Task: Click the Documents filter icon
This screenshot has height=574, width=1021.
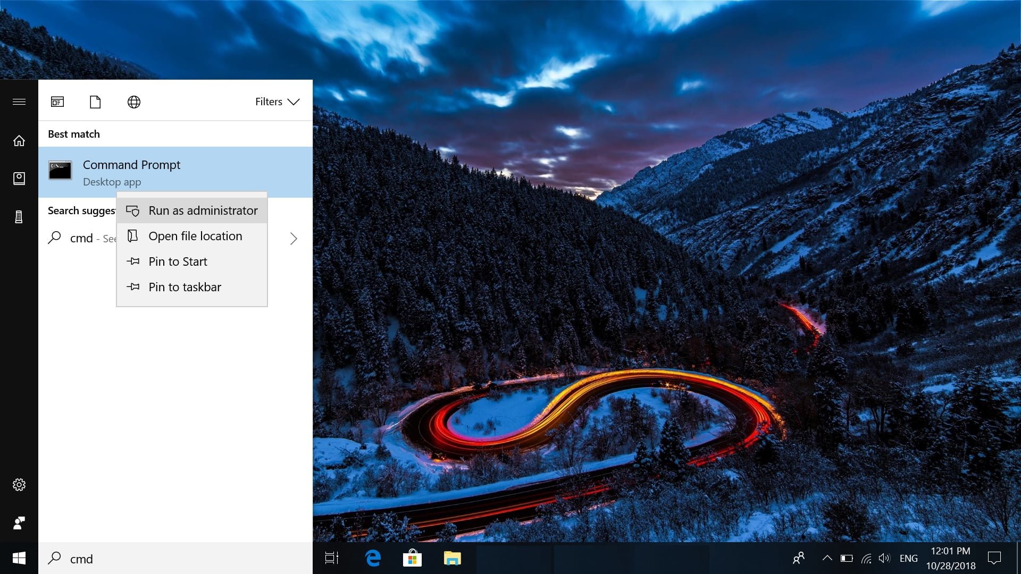Action: coord(95,102)
